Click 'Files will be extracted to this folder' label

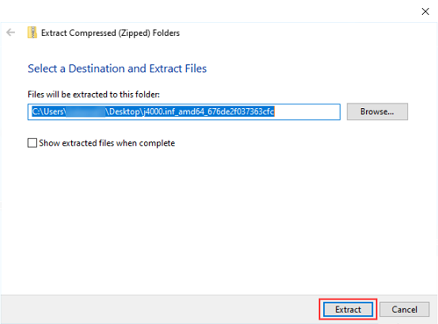(94, 95)
